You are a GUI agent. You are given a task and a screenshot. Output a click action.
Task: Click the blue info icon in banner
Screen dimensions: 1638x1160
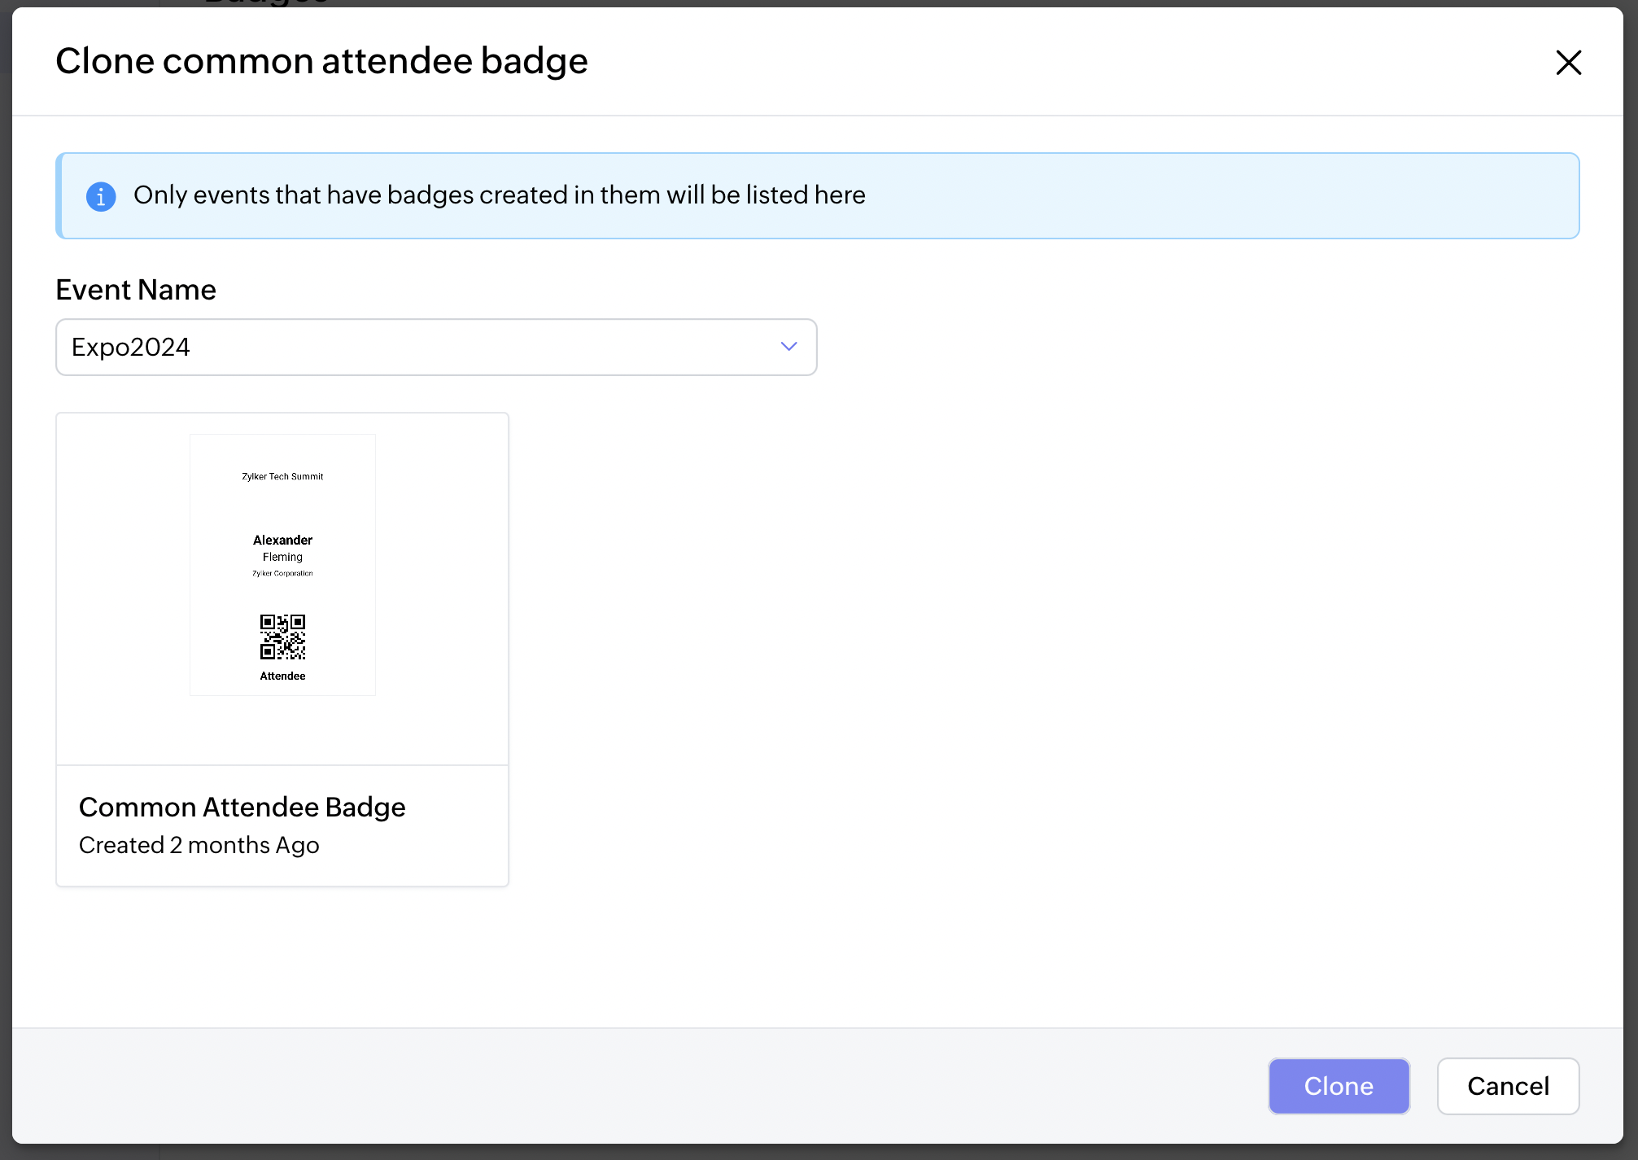[101, 196]
